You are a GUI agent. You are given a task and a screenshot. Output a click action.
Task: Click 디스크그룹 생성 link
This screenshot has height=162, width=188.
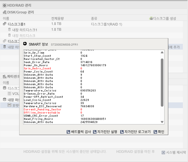coord(165,18)
